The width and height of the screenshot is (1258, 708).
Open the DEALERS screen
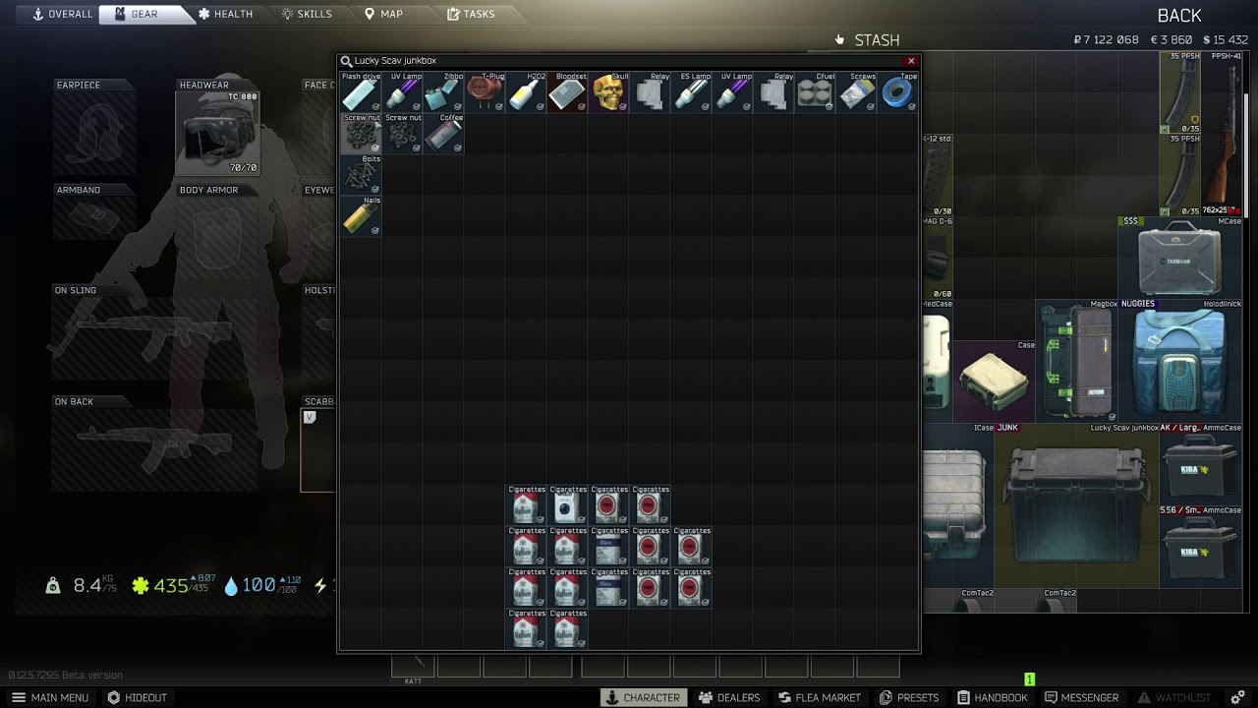point(729,697)
